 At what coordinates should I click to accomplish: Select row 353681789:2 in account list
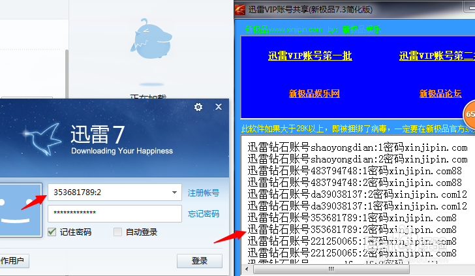click(x=352, y=230)
